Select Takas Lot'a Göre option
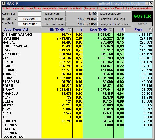This screenshot has width=155, height=140. click(x=114, y=14)
